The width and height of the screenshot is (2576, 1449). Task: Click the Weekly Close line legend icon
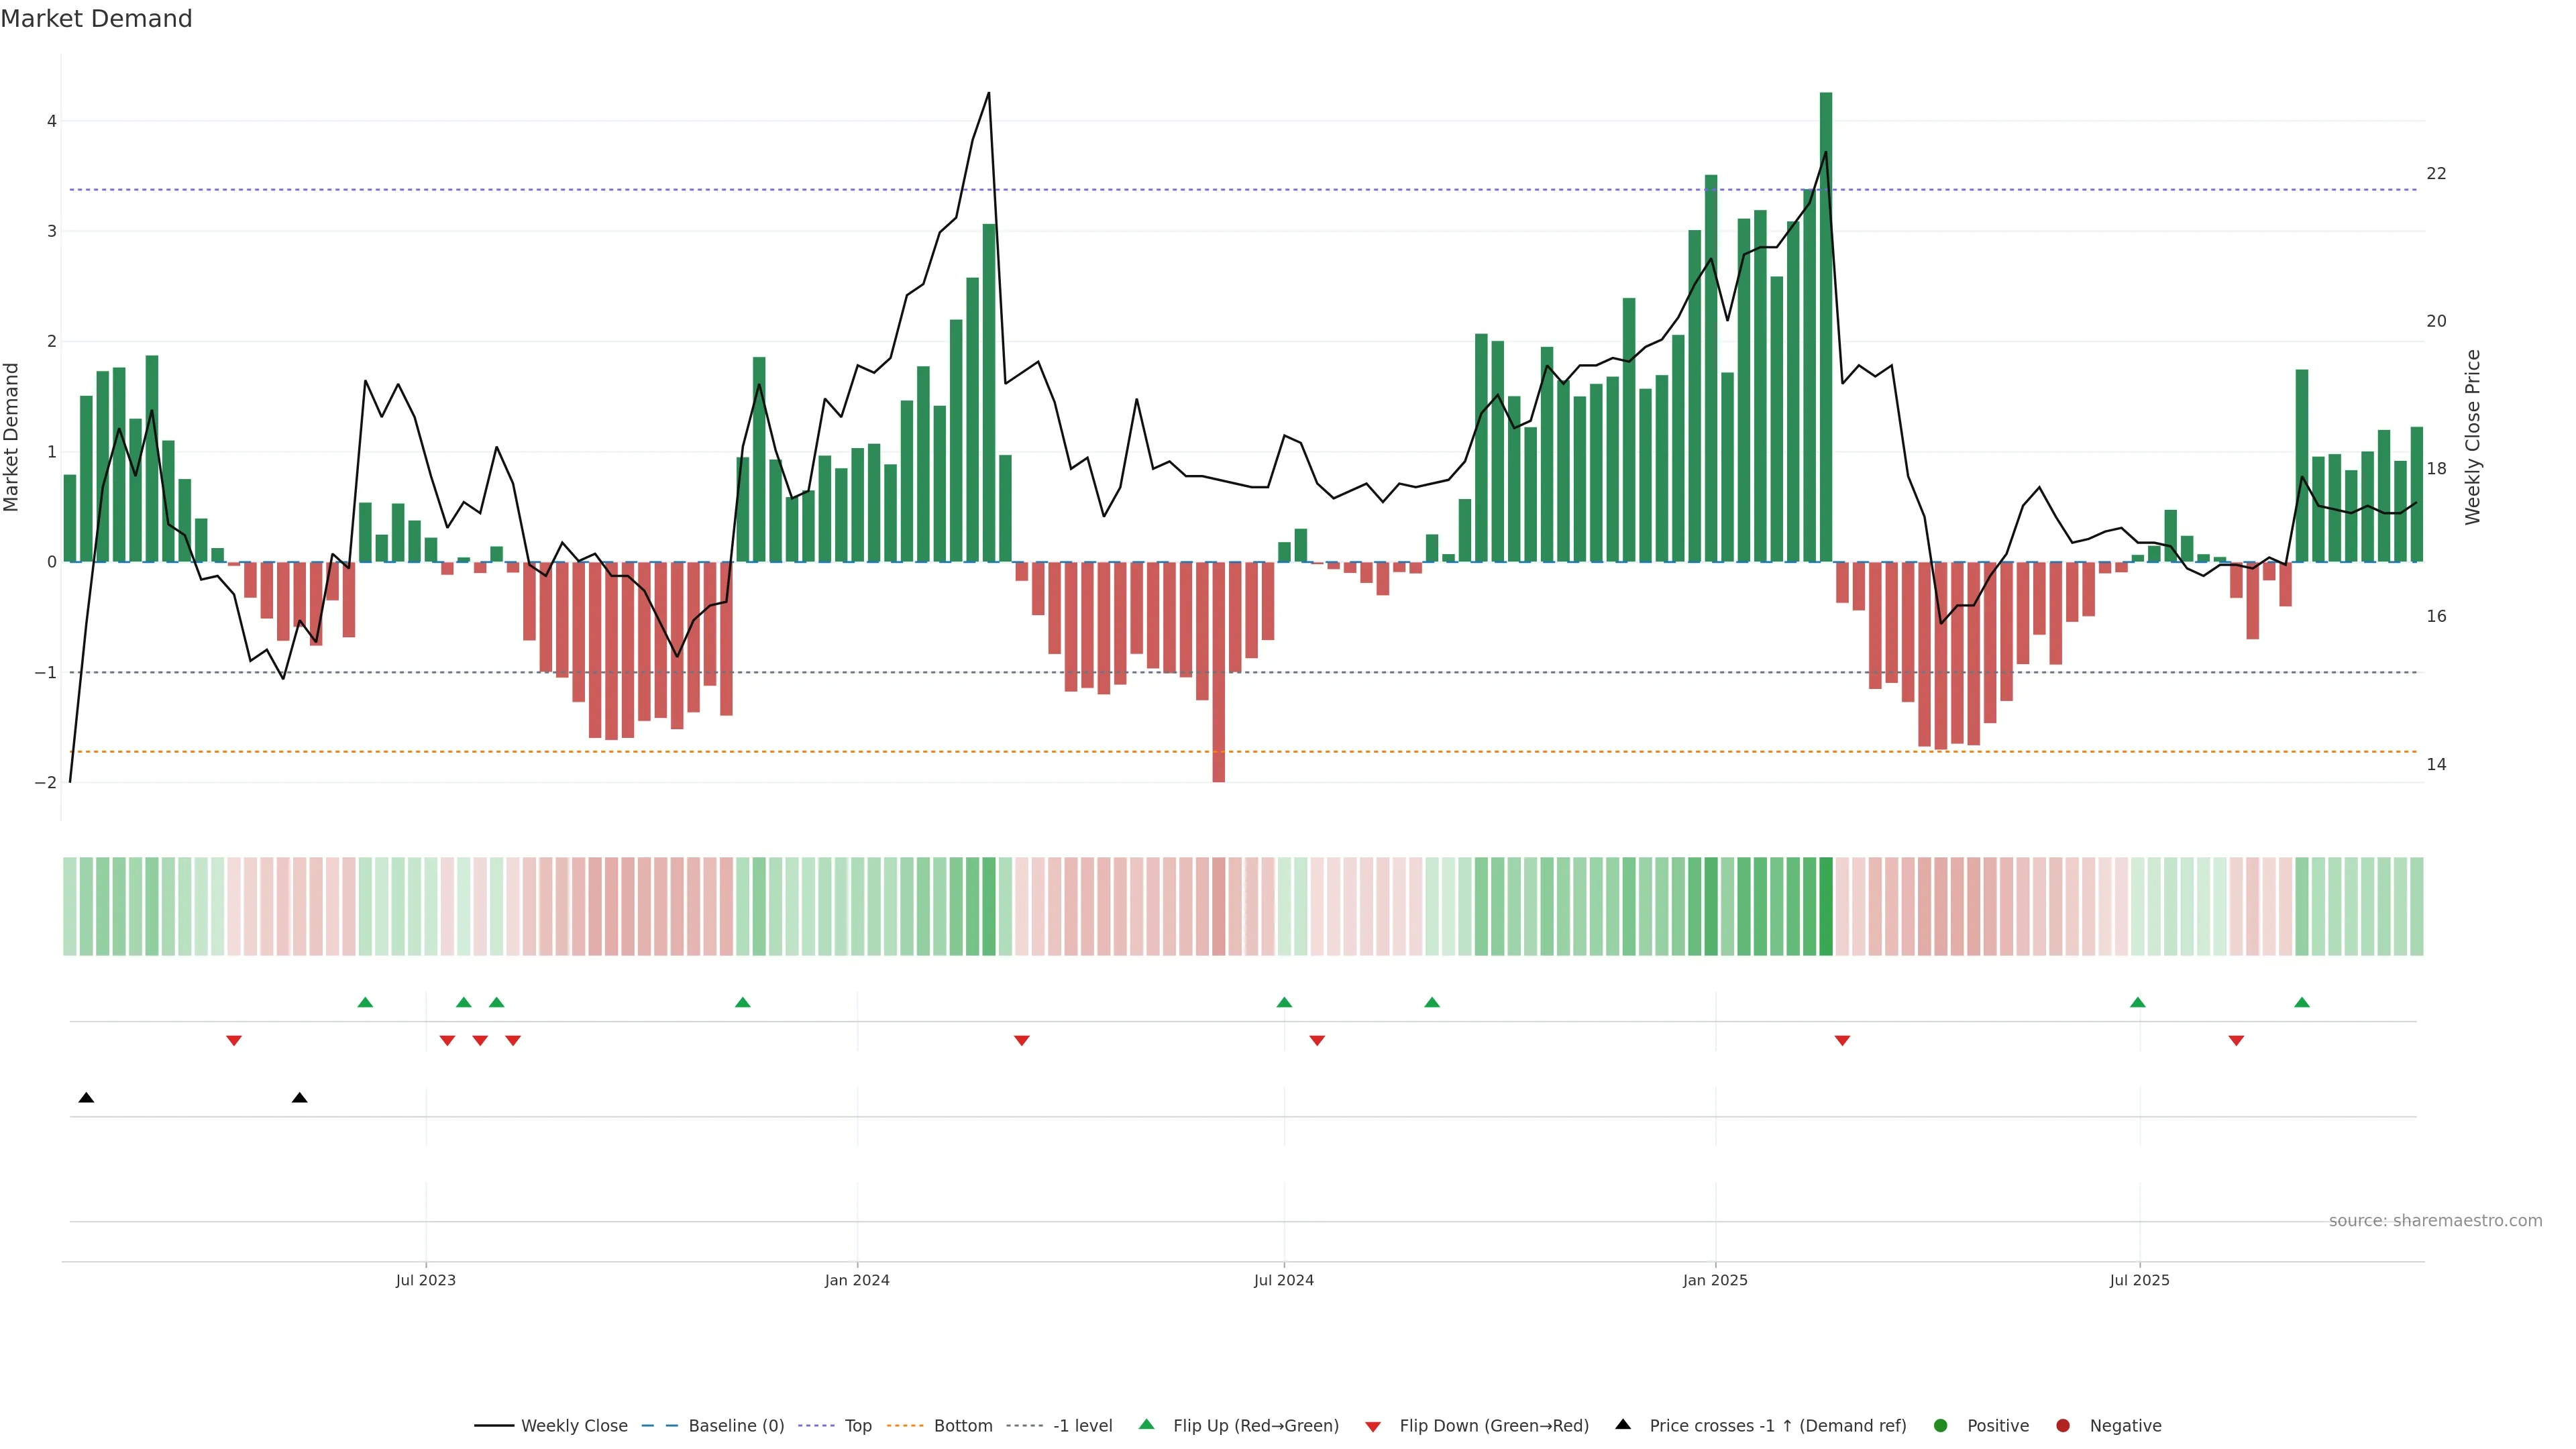pyautogui.click(x=494, y=1426)
